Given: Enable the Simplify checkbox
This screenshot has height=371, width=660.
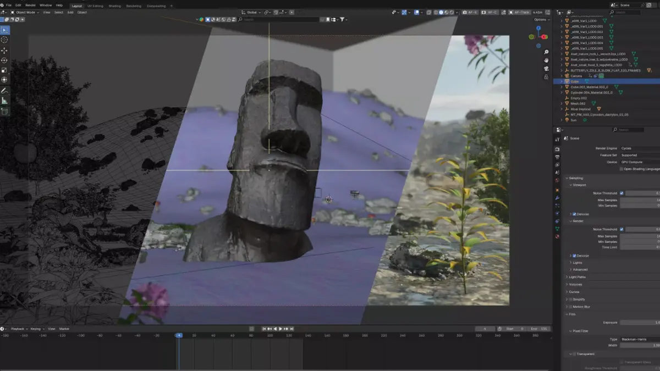Looking at the screenshot, I should pyautogui.click(x=571, y=299).
